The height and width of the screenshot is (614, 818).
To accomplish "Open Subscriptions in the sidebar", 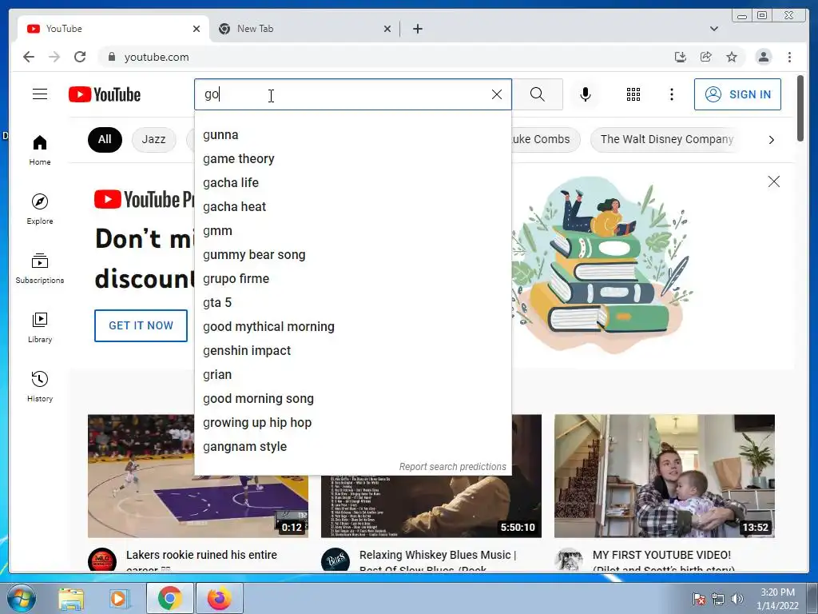I will (40, 269).
